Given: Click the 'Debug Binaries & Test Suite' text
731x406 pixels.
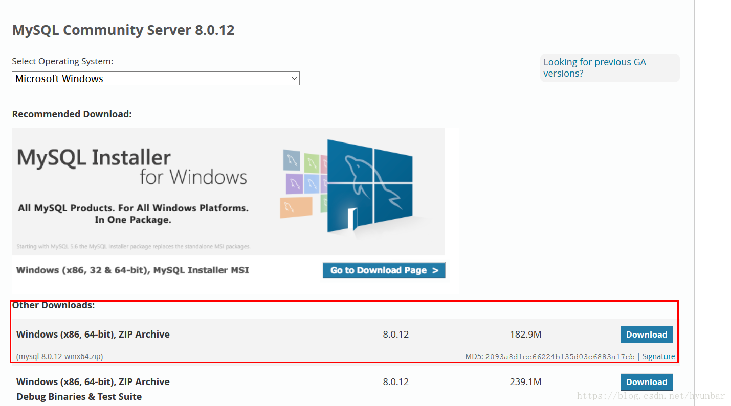Looking at the screenshot, I should [79, 397].
